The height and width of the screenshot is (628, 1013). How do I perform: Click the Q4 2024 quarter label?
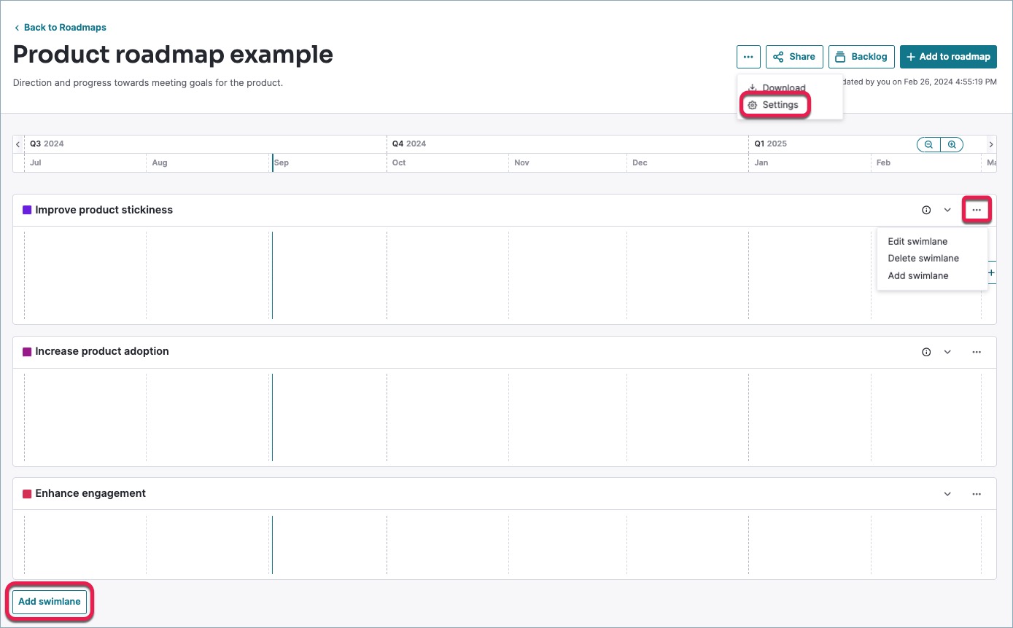point(409,144)
